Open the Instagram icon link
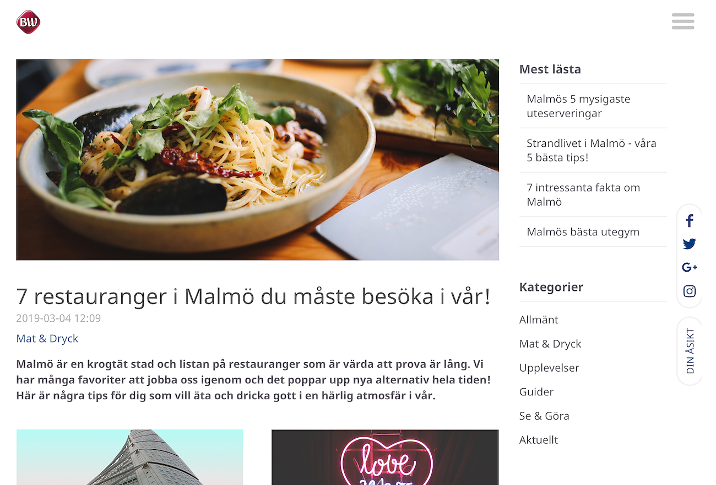This screenshot has height=485, width=716. click(x=690, y=291)
